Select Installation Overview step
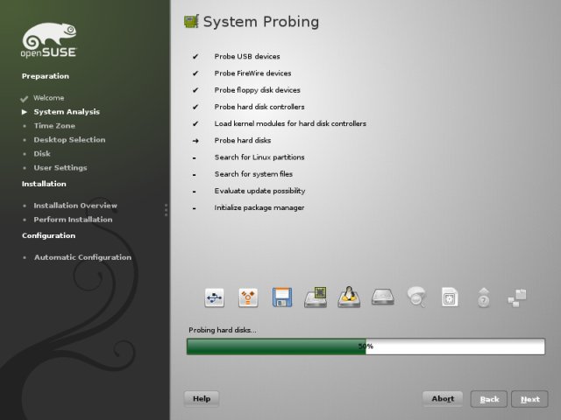Image resolution: width=561 pixels, height=420 pixels. coord(75,206)
